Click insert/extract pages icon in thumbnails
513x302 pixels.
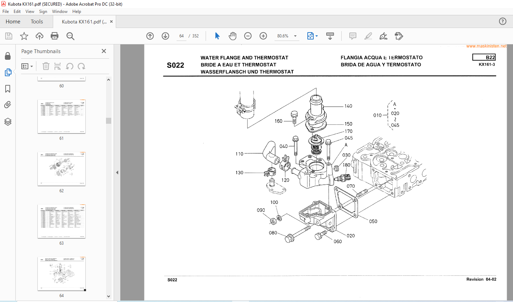[x=58, y=66]
